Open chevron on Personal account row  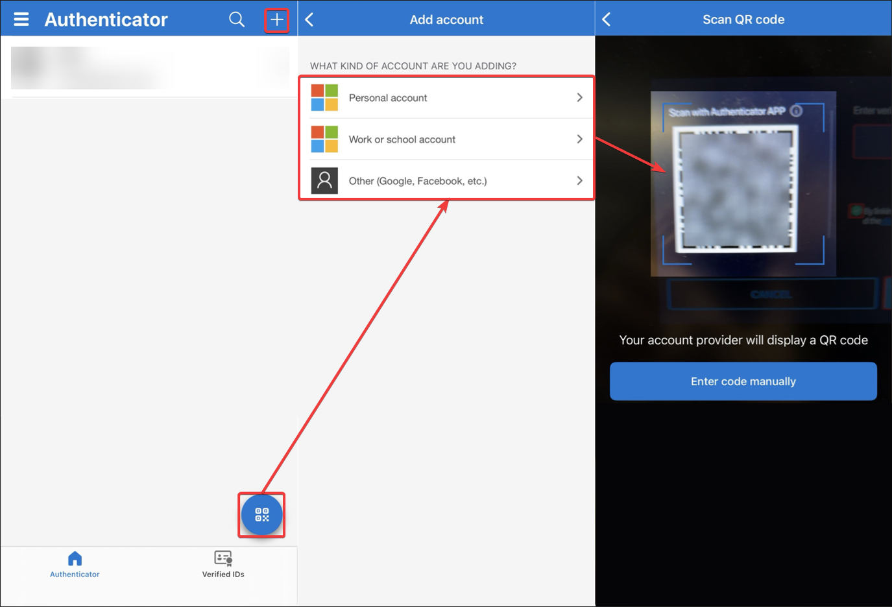tap(579, 97)
